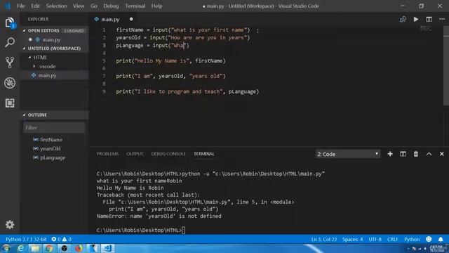Click line 9 print statement in editor
449x253 pixels.
pos(187,91)
